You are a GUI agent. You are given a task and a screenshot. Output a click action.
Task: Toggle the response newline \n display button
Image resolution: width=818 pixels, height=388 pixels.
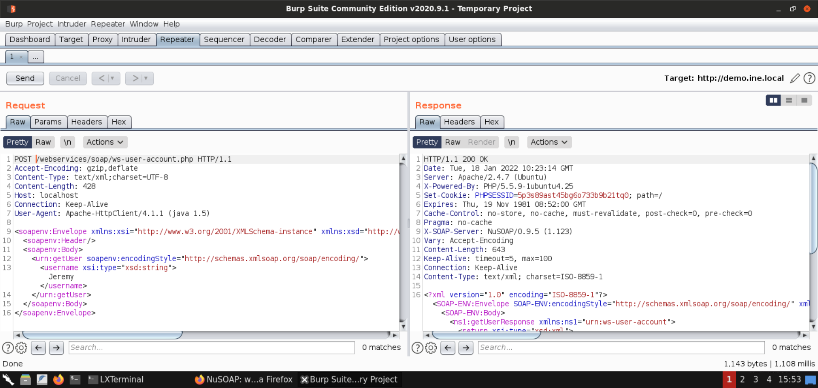pyautogui.click(x=511, y=142)
